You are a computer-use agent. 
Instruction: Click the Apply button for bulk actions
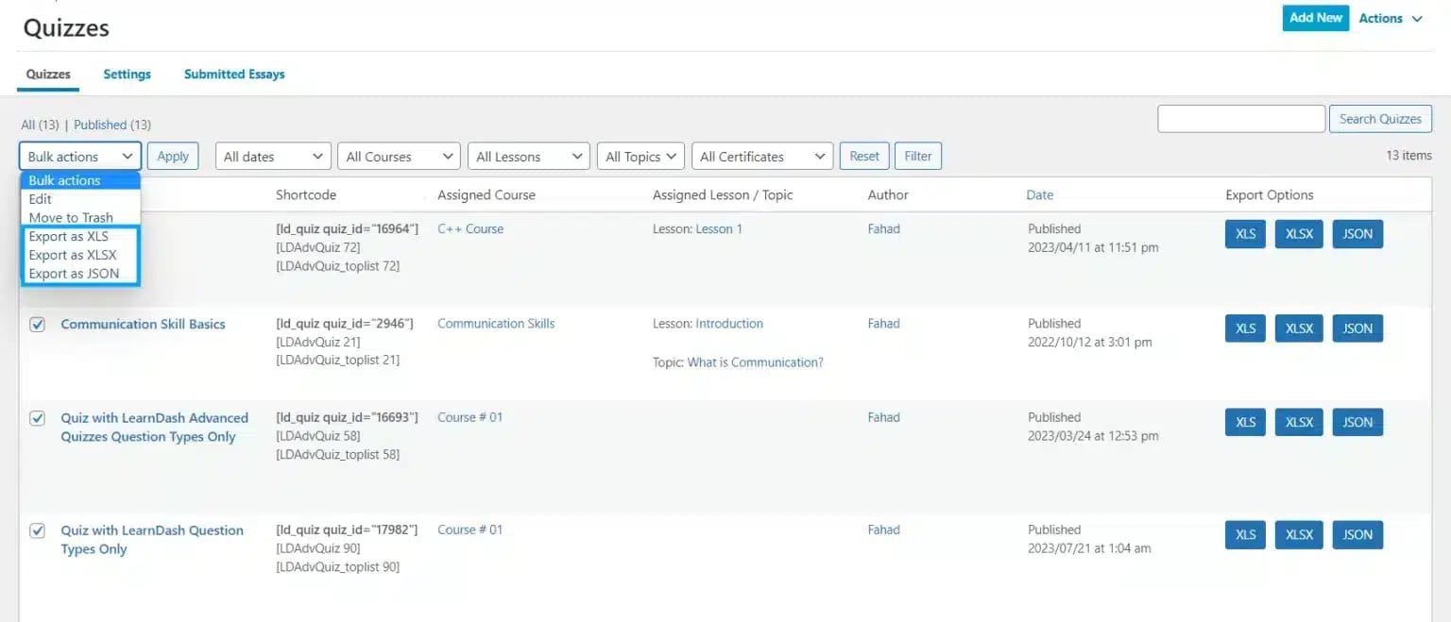pyautogui.click(x=173, y=156)
